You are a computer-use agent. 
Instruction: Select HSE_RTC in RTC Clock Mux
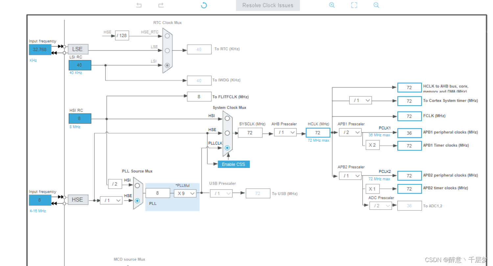pyautogui.click(x=167, y=36)
